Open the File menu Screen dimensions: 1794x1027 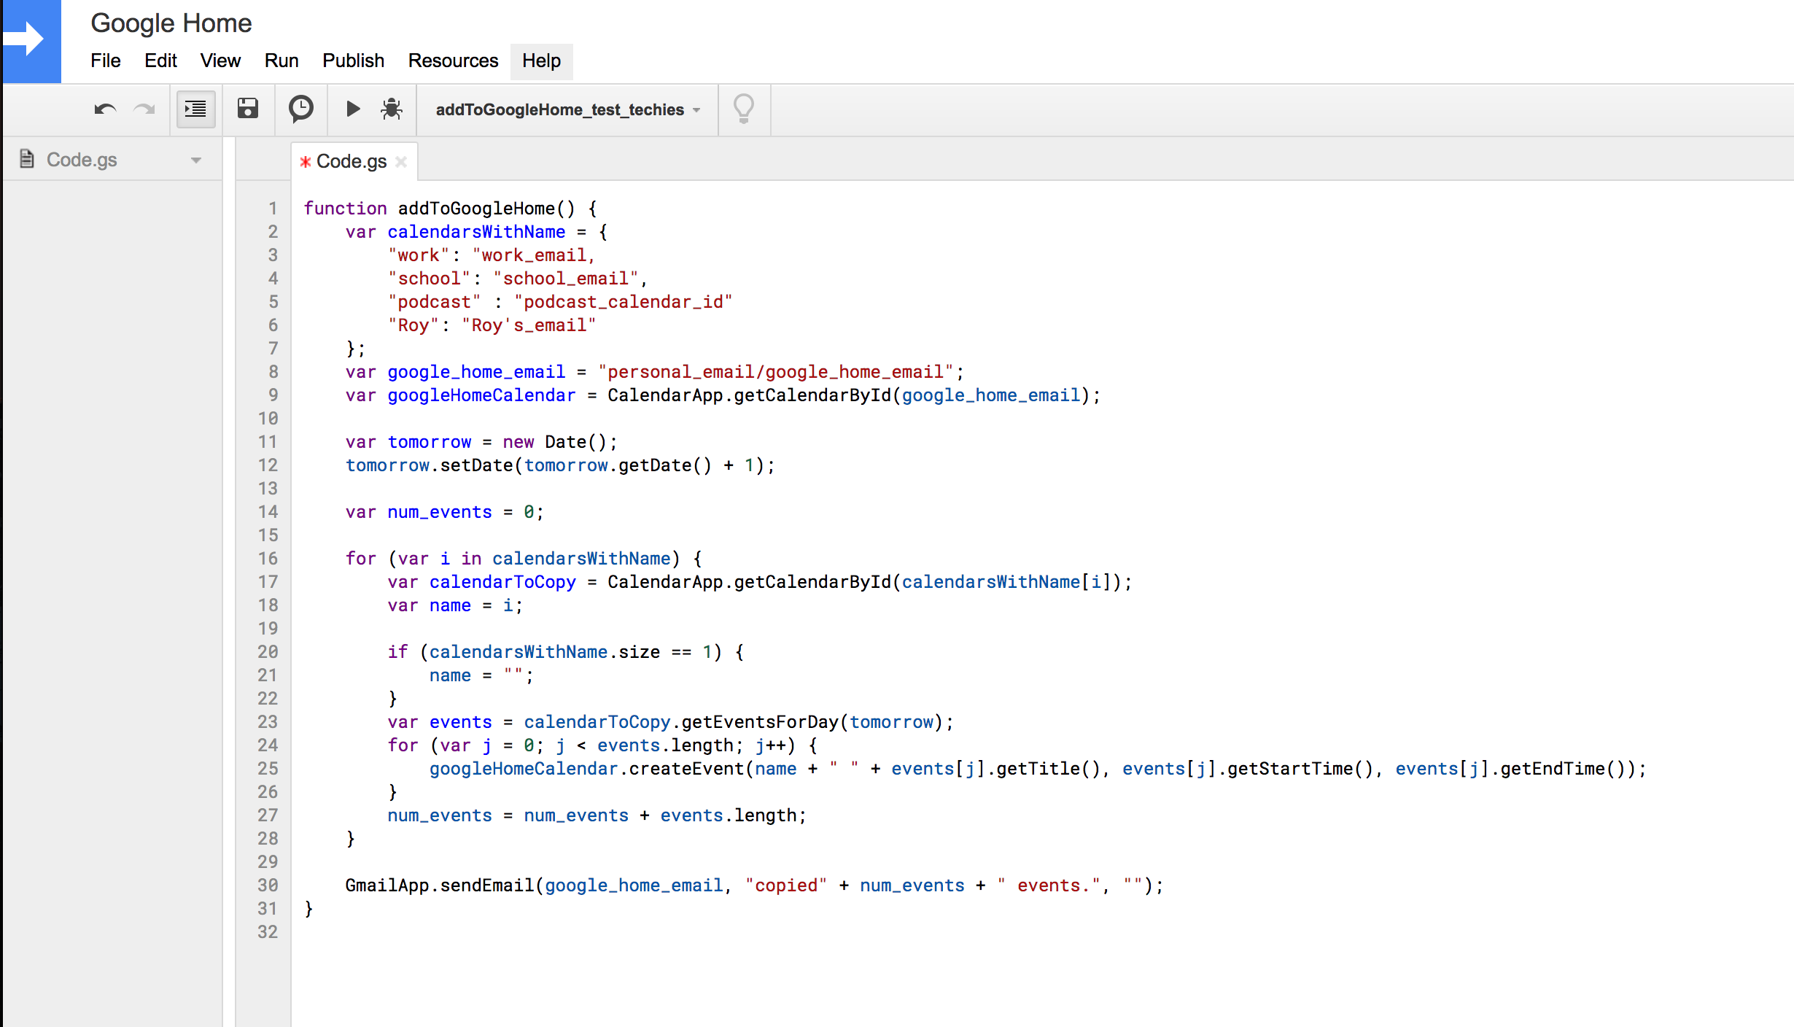(x=106, y=61)
